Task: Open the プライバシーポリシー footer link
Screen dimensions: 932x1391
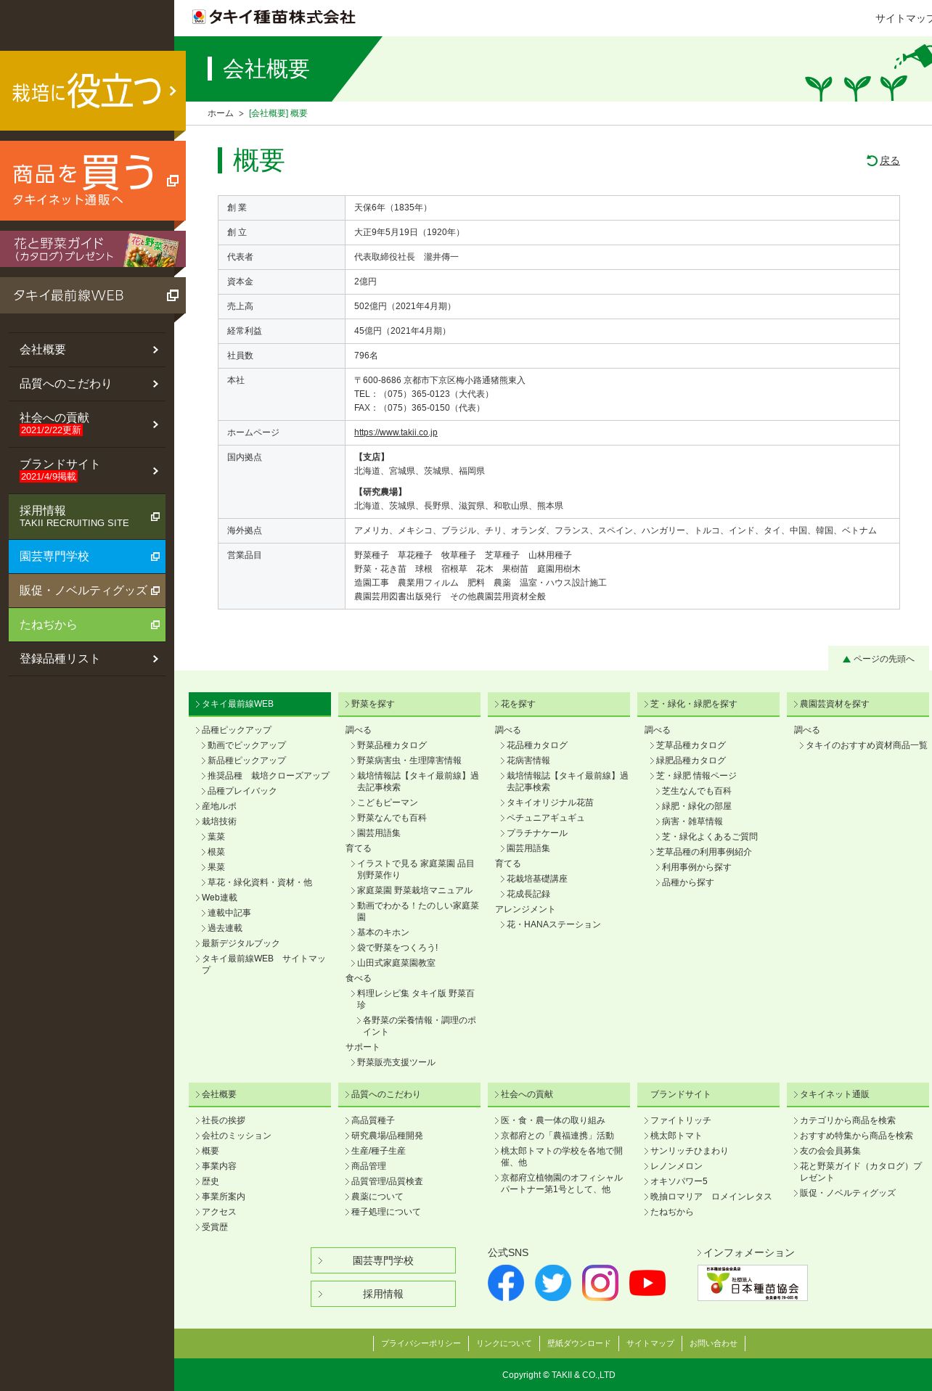Action: click(421, 1344)
